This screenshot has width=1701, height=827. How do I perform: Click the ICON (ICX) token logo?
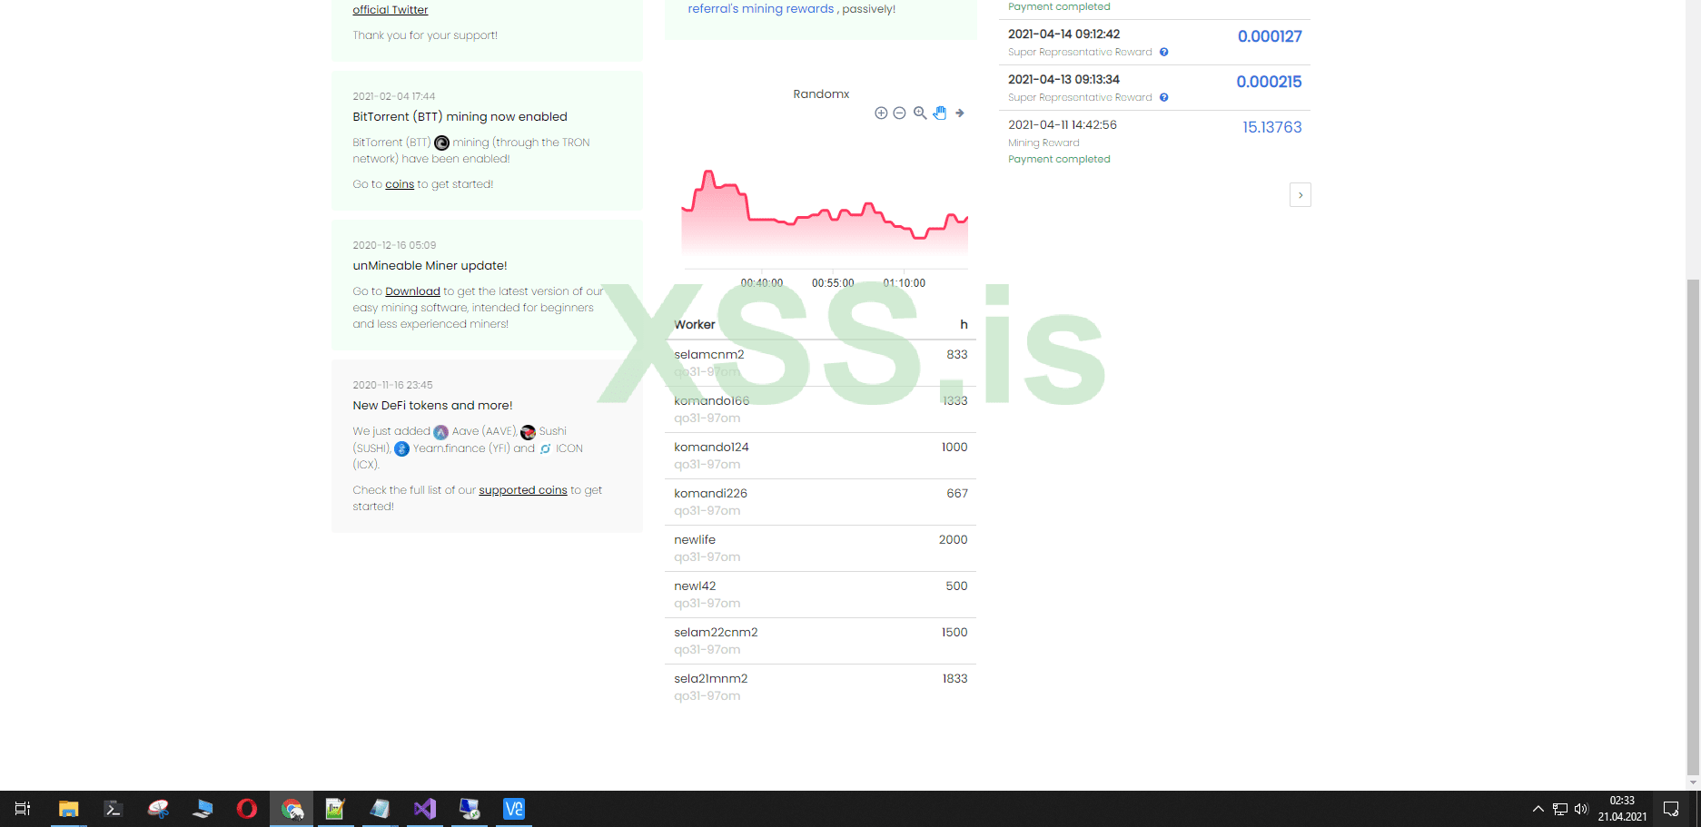(546, 448)
